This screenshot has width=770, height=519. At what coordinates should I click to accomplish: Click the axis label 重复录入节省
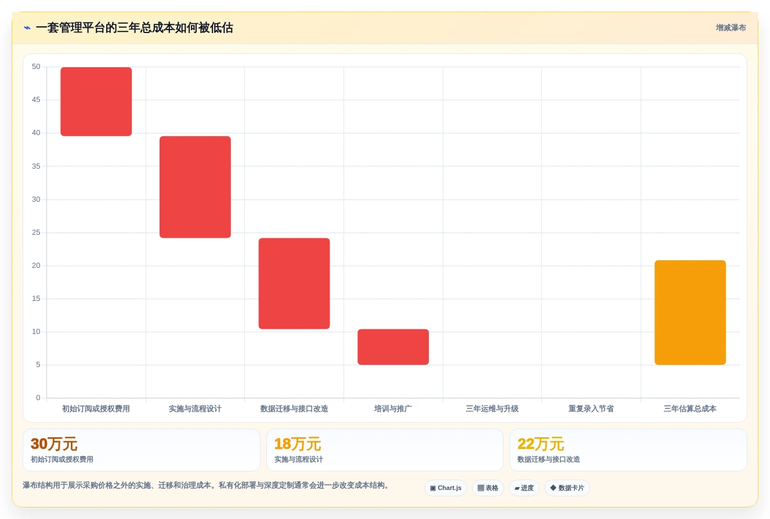coord(591,409)
